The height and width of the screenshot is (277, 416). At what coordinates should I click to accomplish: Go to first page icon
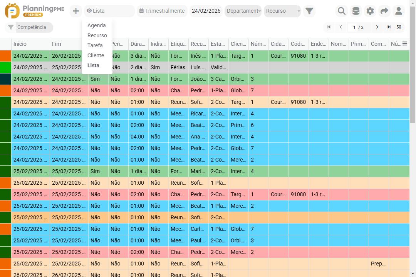pyautogui.click(x=329, y=27)
